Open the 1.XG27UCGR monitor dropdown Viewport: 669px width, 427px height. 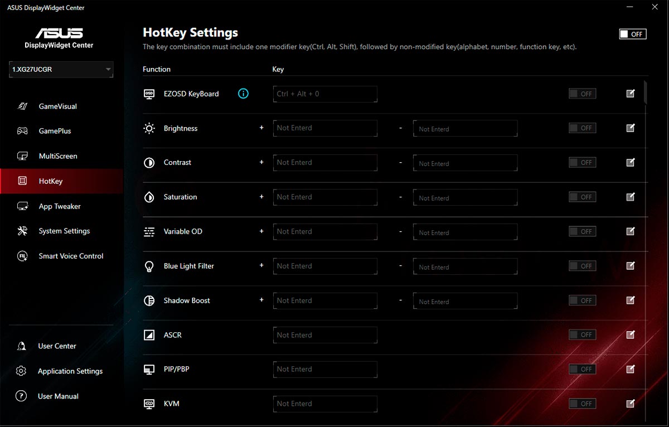click(61, 70)
